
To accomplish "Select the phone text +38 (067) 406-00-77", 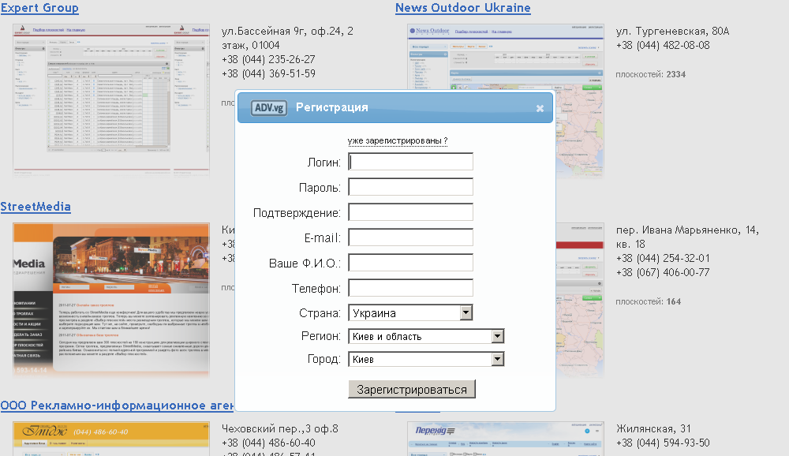I will pyautogui.click(x=664, y=272).
